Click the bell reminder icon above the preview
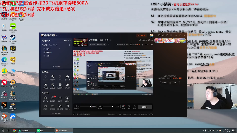237x133 pixels. 140,40
